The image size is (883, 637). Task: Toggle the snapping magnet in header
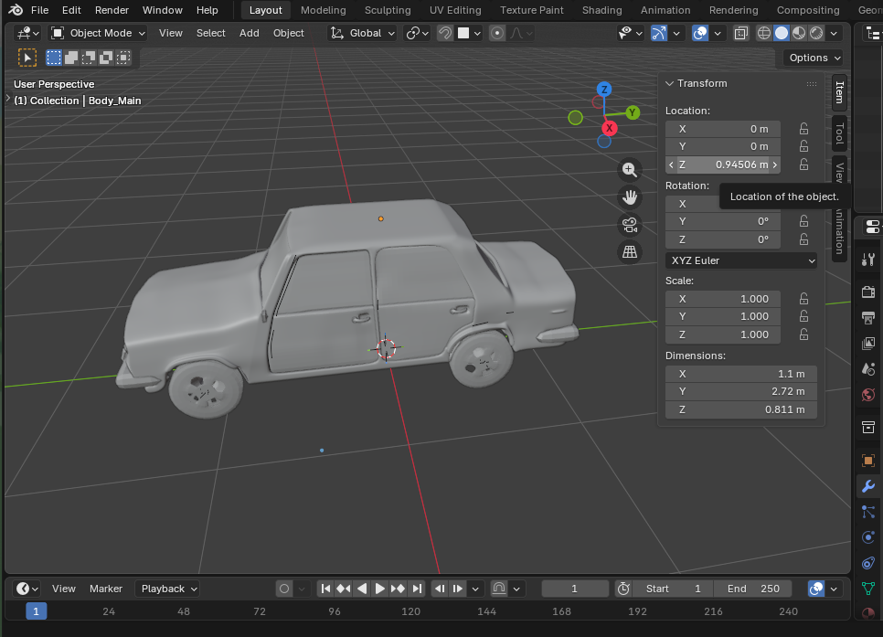[445, 33]
